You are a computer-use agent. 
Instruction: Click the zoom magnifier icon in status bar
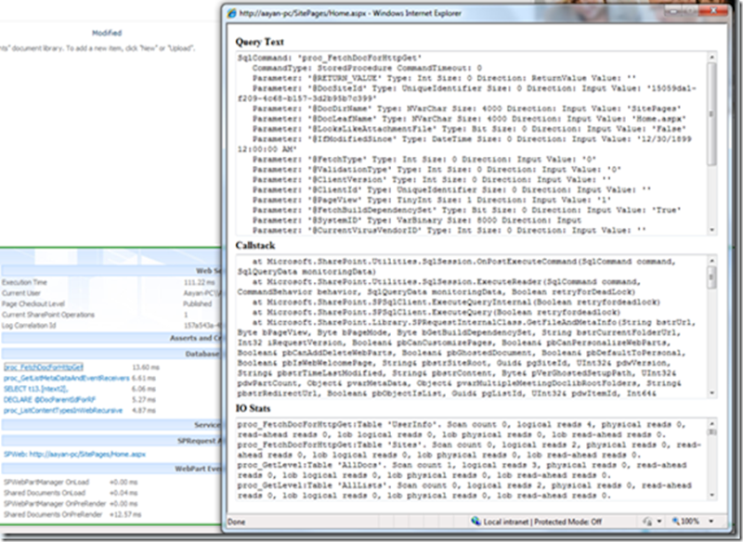click(x=676, y=522)
